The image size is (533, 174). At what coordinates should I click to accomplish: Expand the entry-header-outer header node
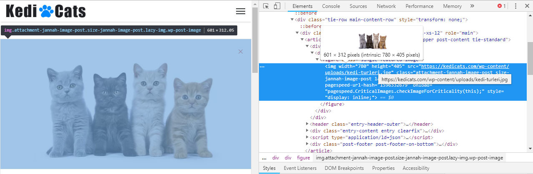[x=308, y=124]
